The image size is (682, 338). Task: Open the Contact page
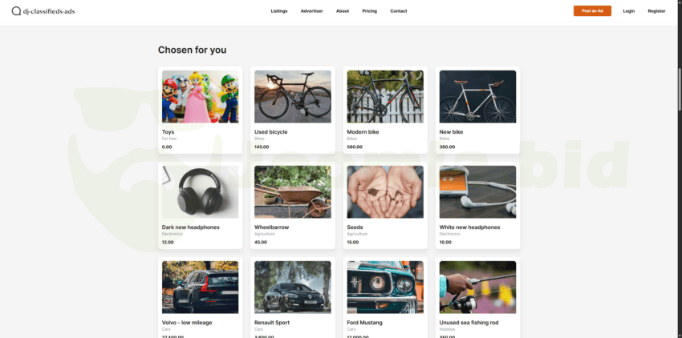click(399, 11)
